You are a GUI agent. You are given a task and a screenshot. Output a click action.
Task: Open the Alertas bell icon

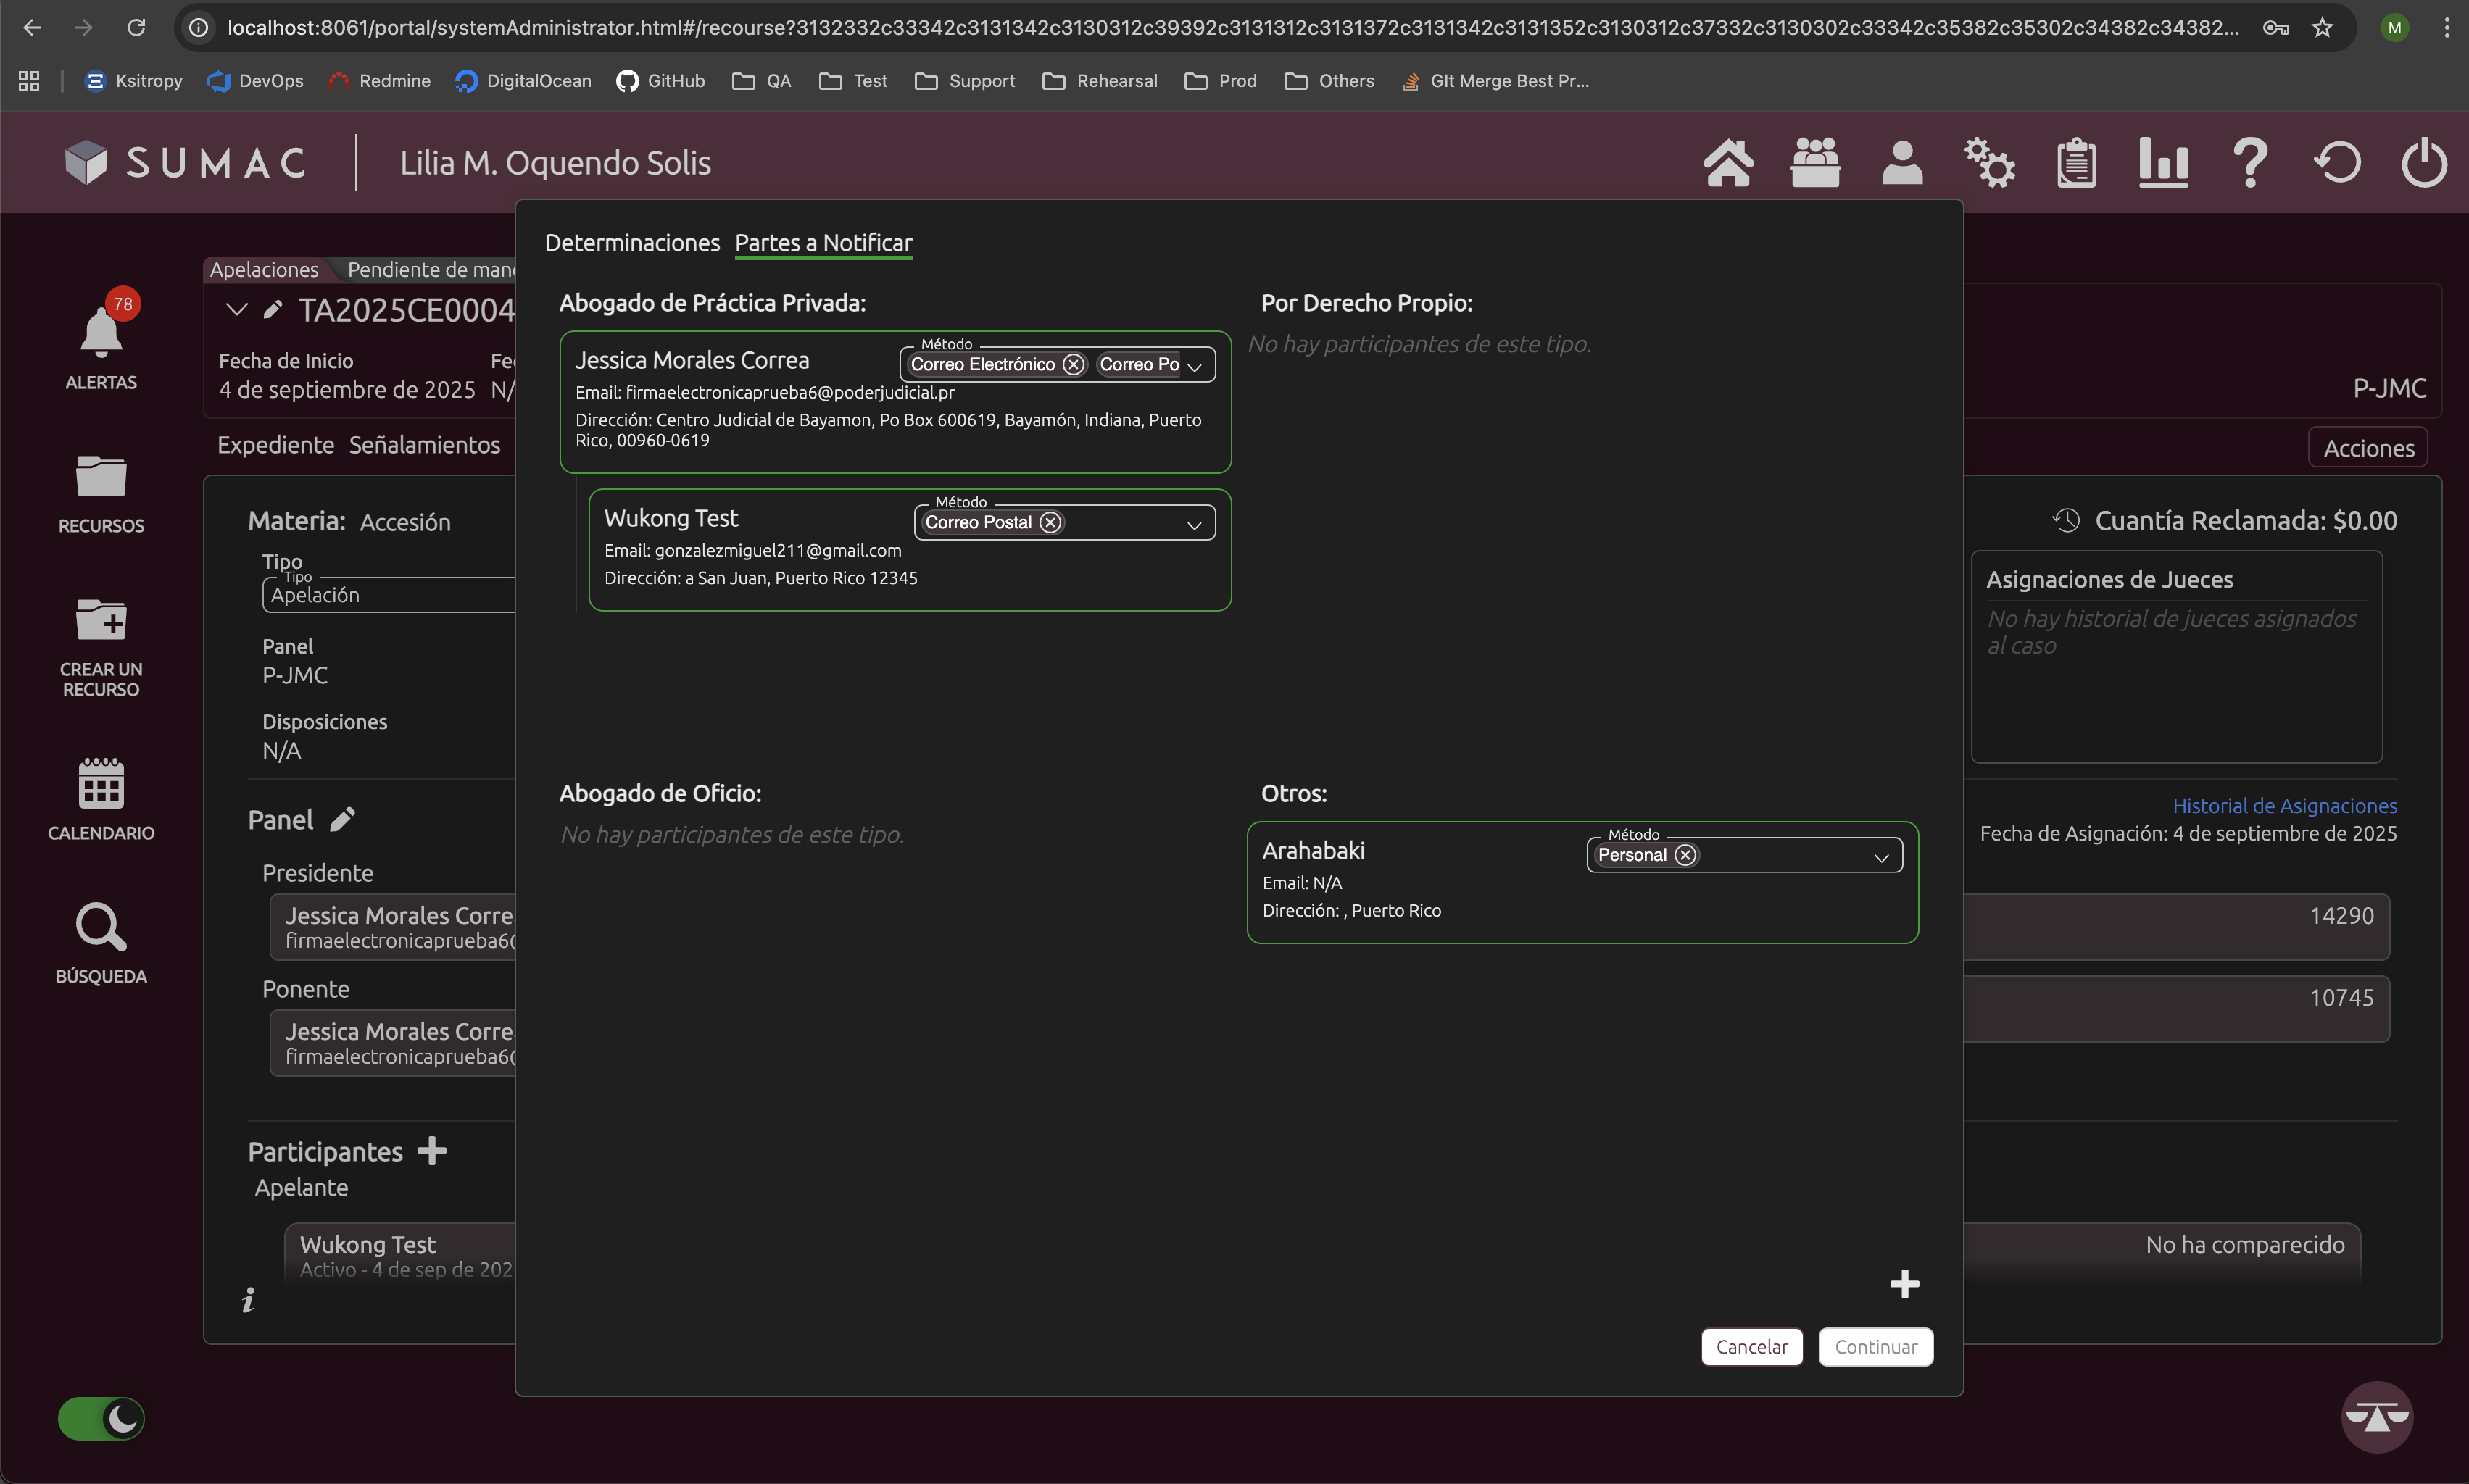click(x=101, y=334)
